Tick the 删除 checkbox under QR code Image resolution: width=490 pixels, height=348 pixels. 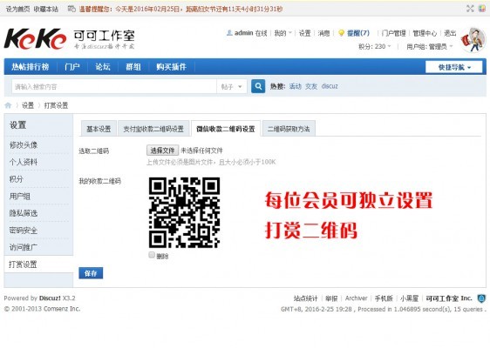click(152, 255)
